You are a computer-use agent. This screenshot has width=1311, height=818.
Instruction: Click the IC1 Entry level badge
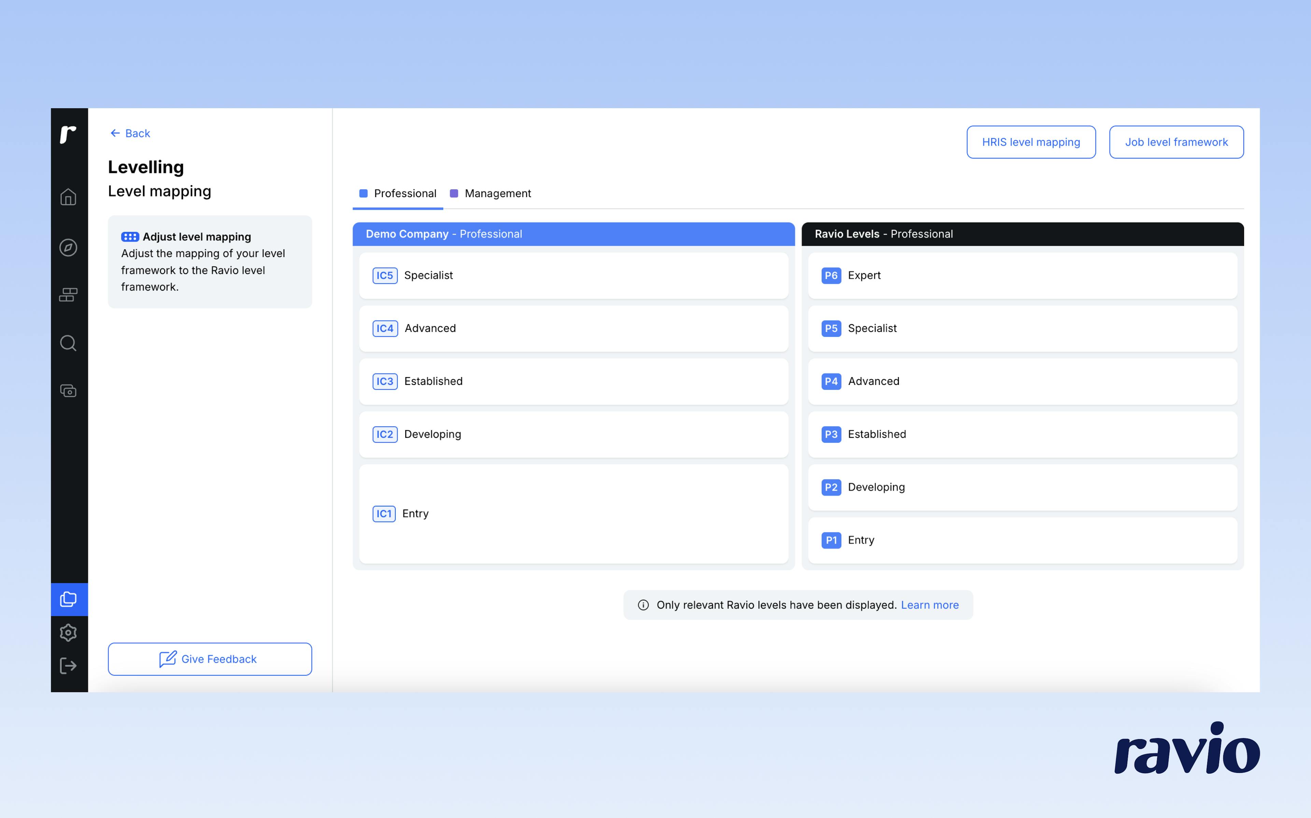(x=384, y=513)
